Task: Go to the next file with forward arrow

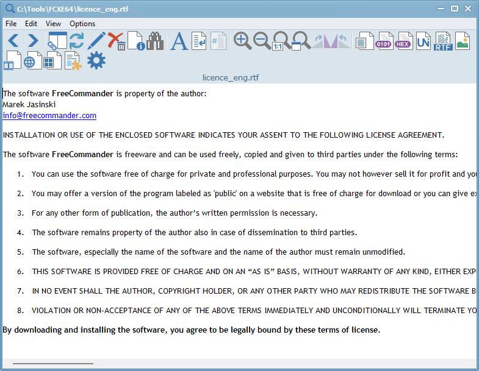Action: point(33,41)
